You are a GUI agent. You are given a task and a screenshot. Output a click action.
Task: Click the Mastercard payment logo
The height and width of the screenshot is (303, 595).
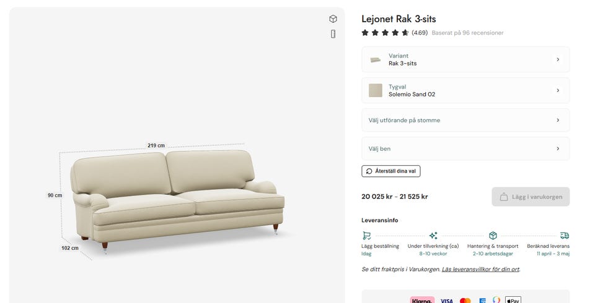pyautogui.click(x=465, y=301)
